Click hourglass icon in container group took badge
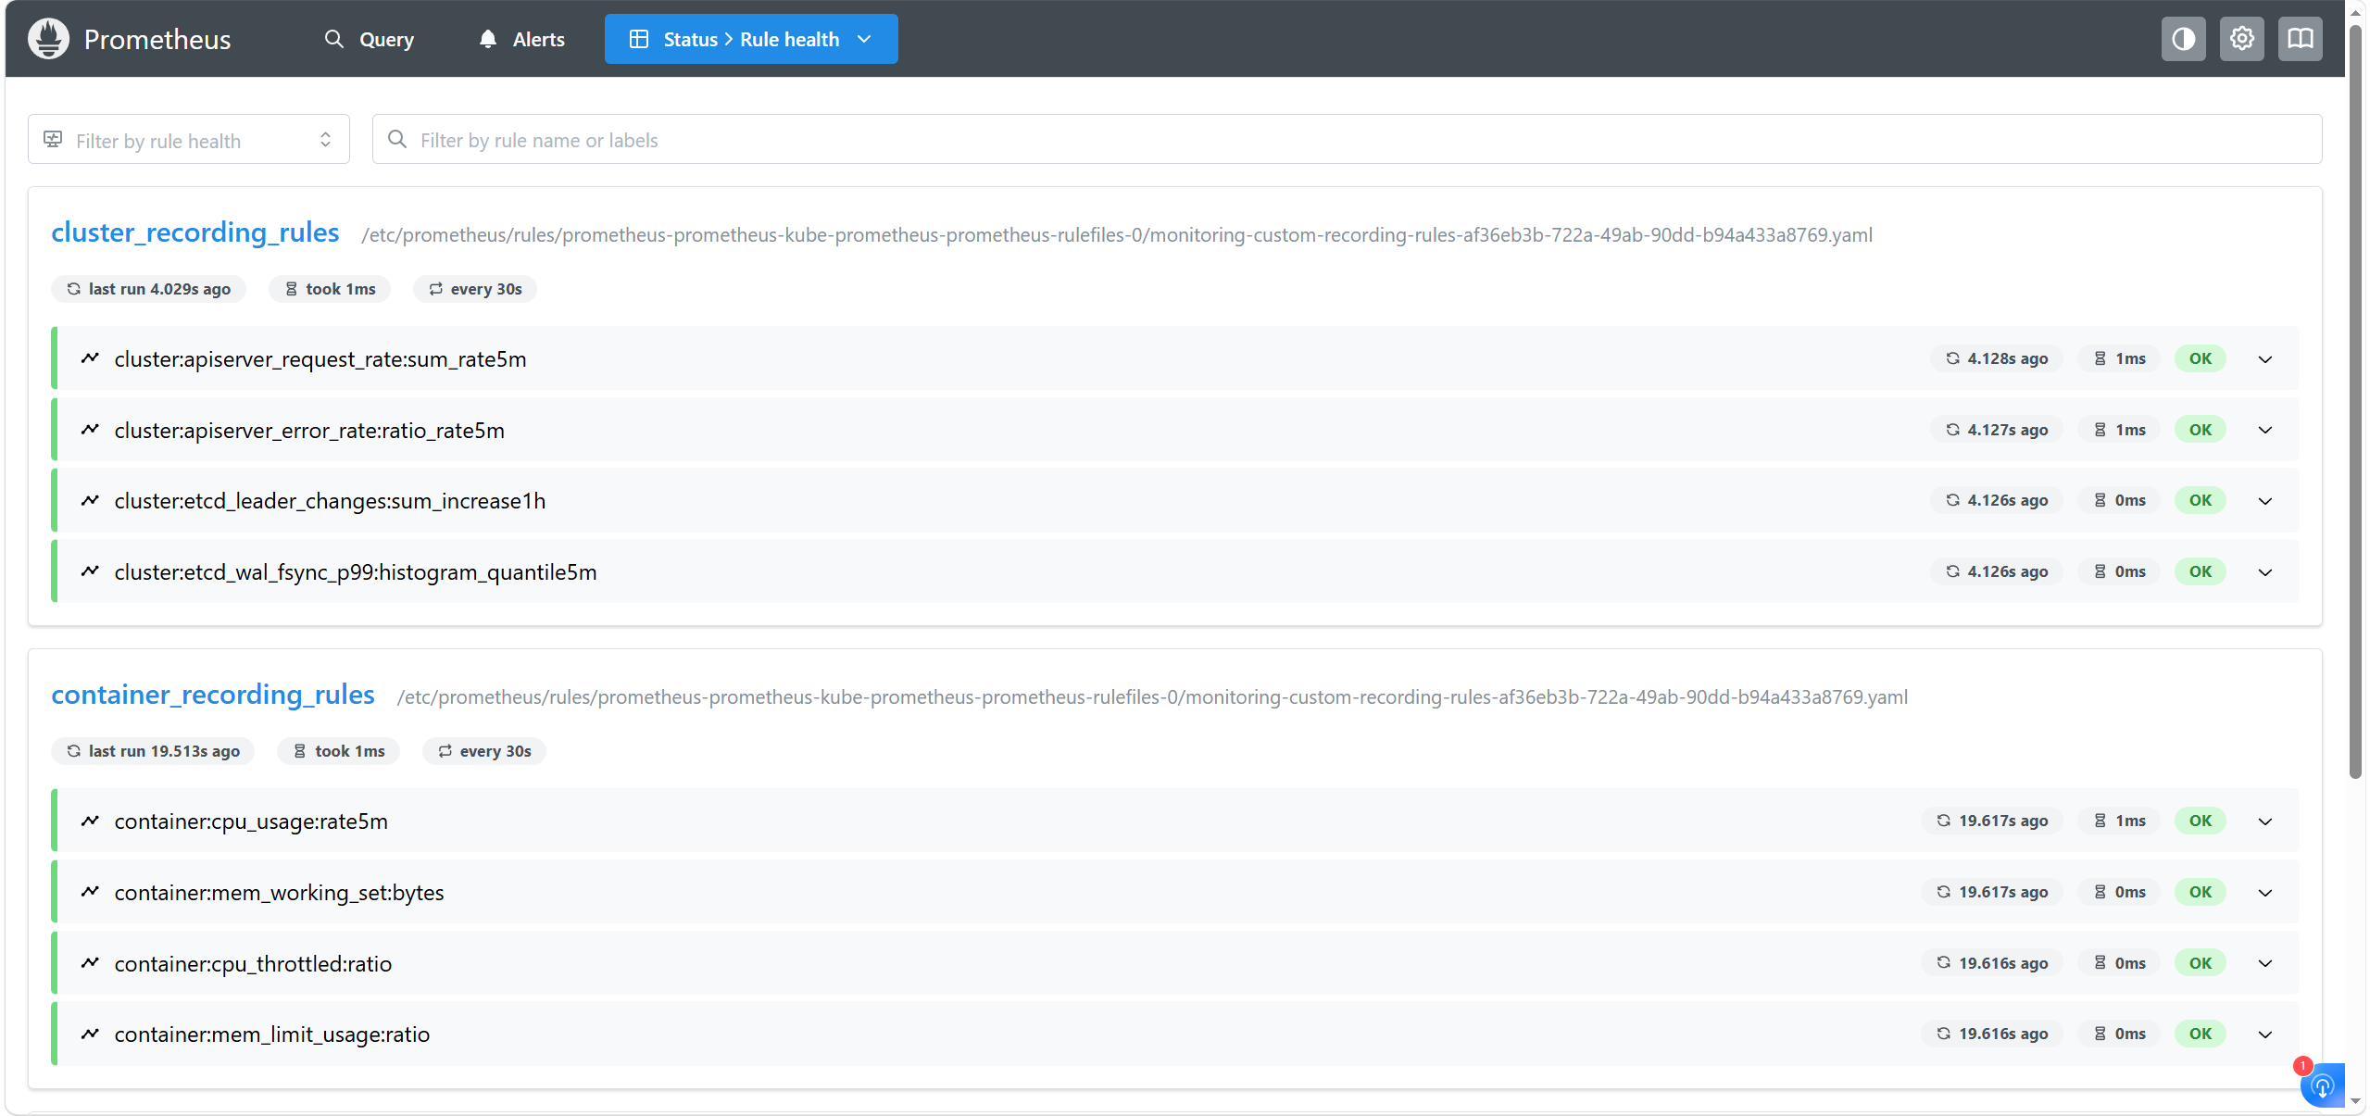This screenshot has width=2370, height=1116. coord(300,751)
